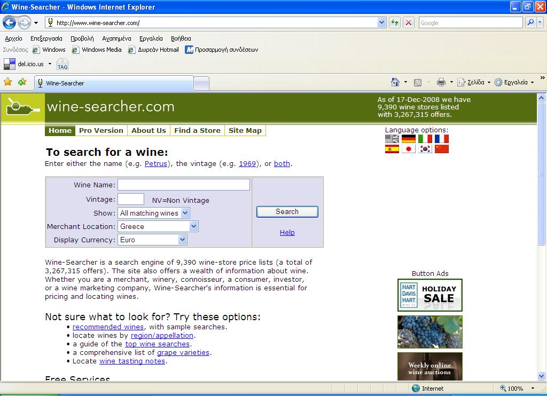Click the Refresh page icon
This screenshot has height=396, width=547.
coord(395,22)
